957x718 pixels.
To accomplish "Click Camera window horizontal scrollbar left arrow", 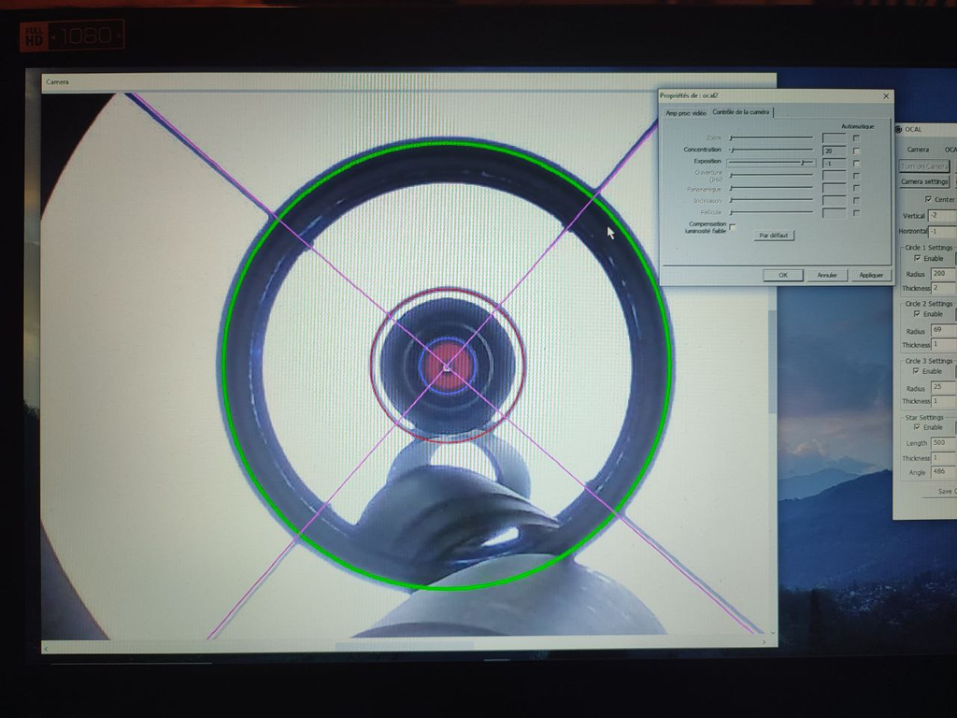I will pos(47,648).
